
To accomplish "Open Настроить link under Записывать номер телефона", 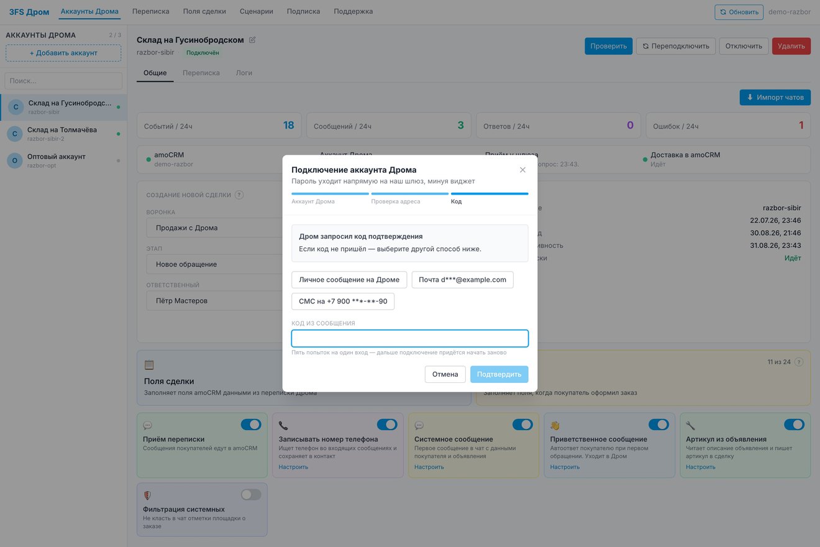I will click(x=293, y=467).
